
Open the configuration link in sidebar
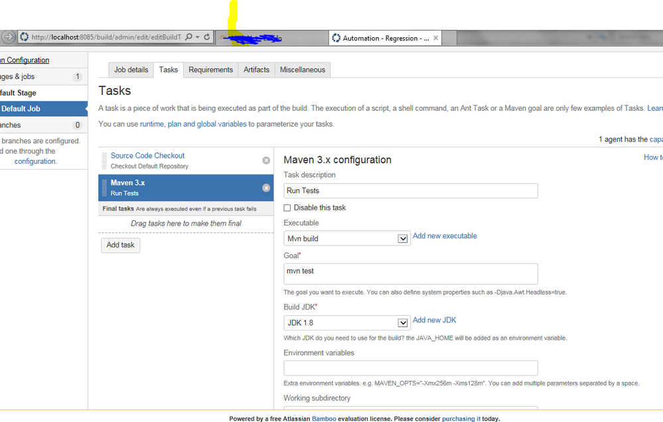36,161
